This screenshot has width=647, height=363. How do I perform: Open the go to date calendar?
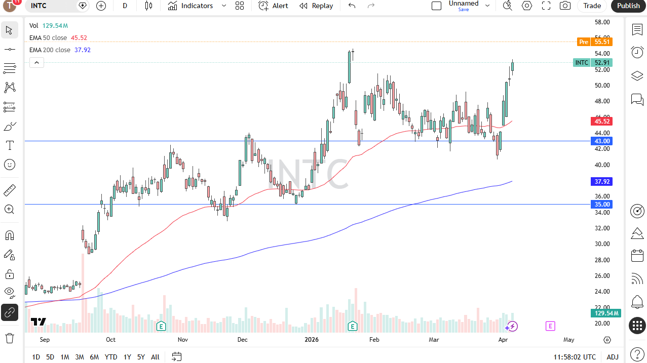click(x=176, y=357)
